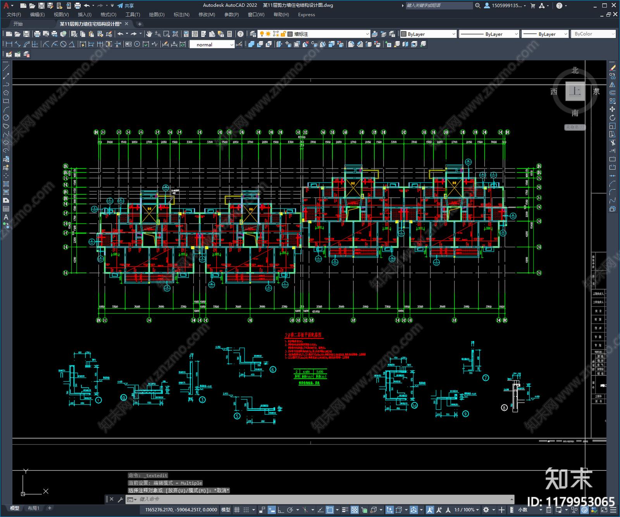Click the 共享 share button
The image size is (620, 517).
(x=126, y=5)
